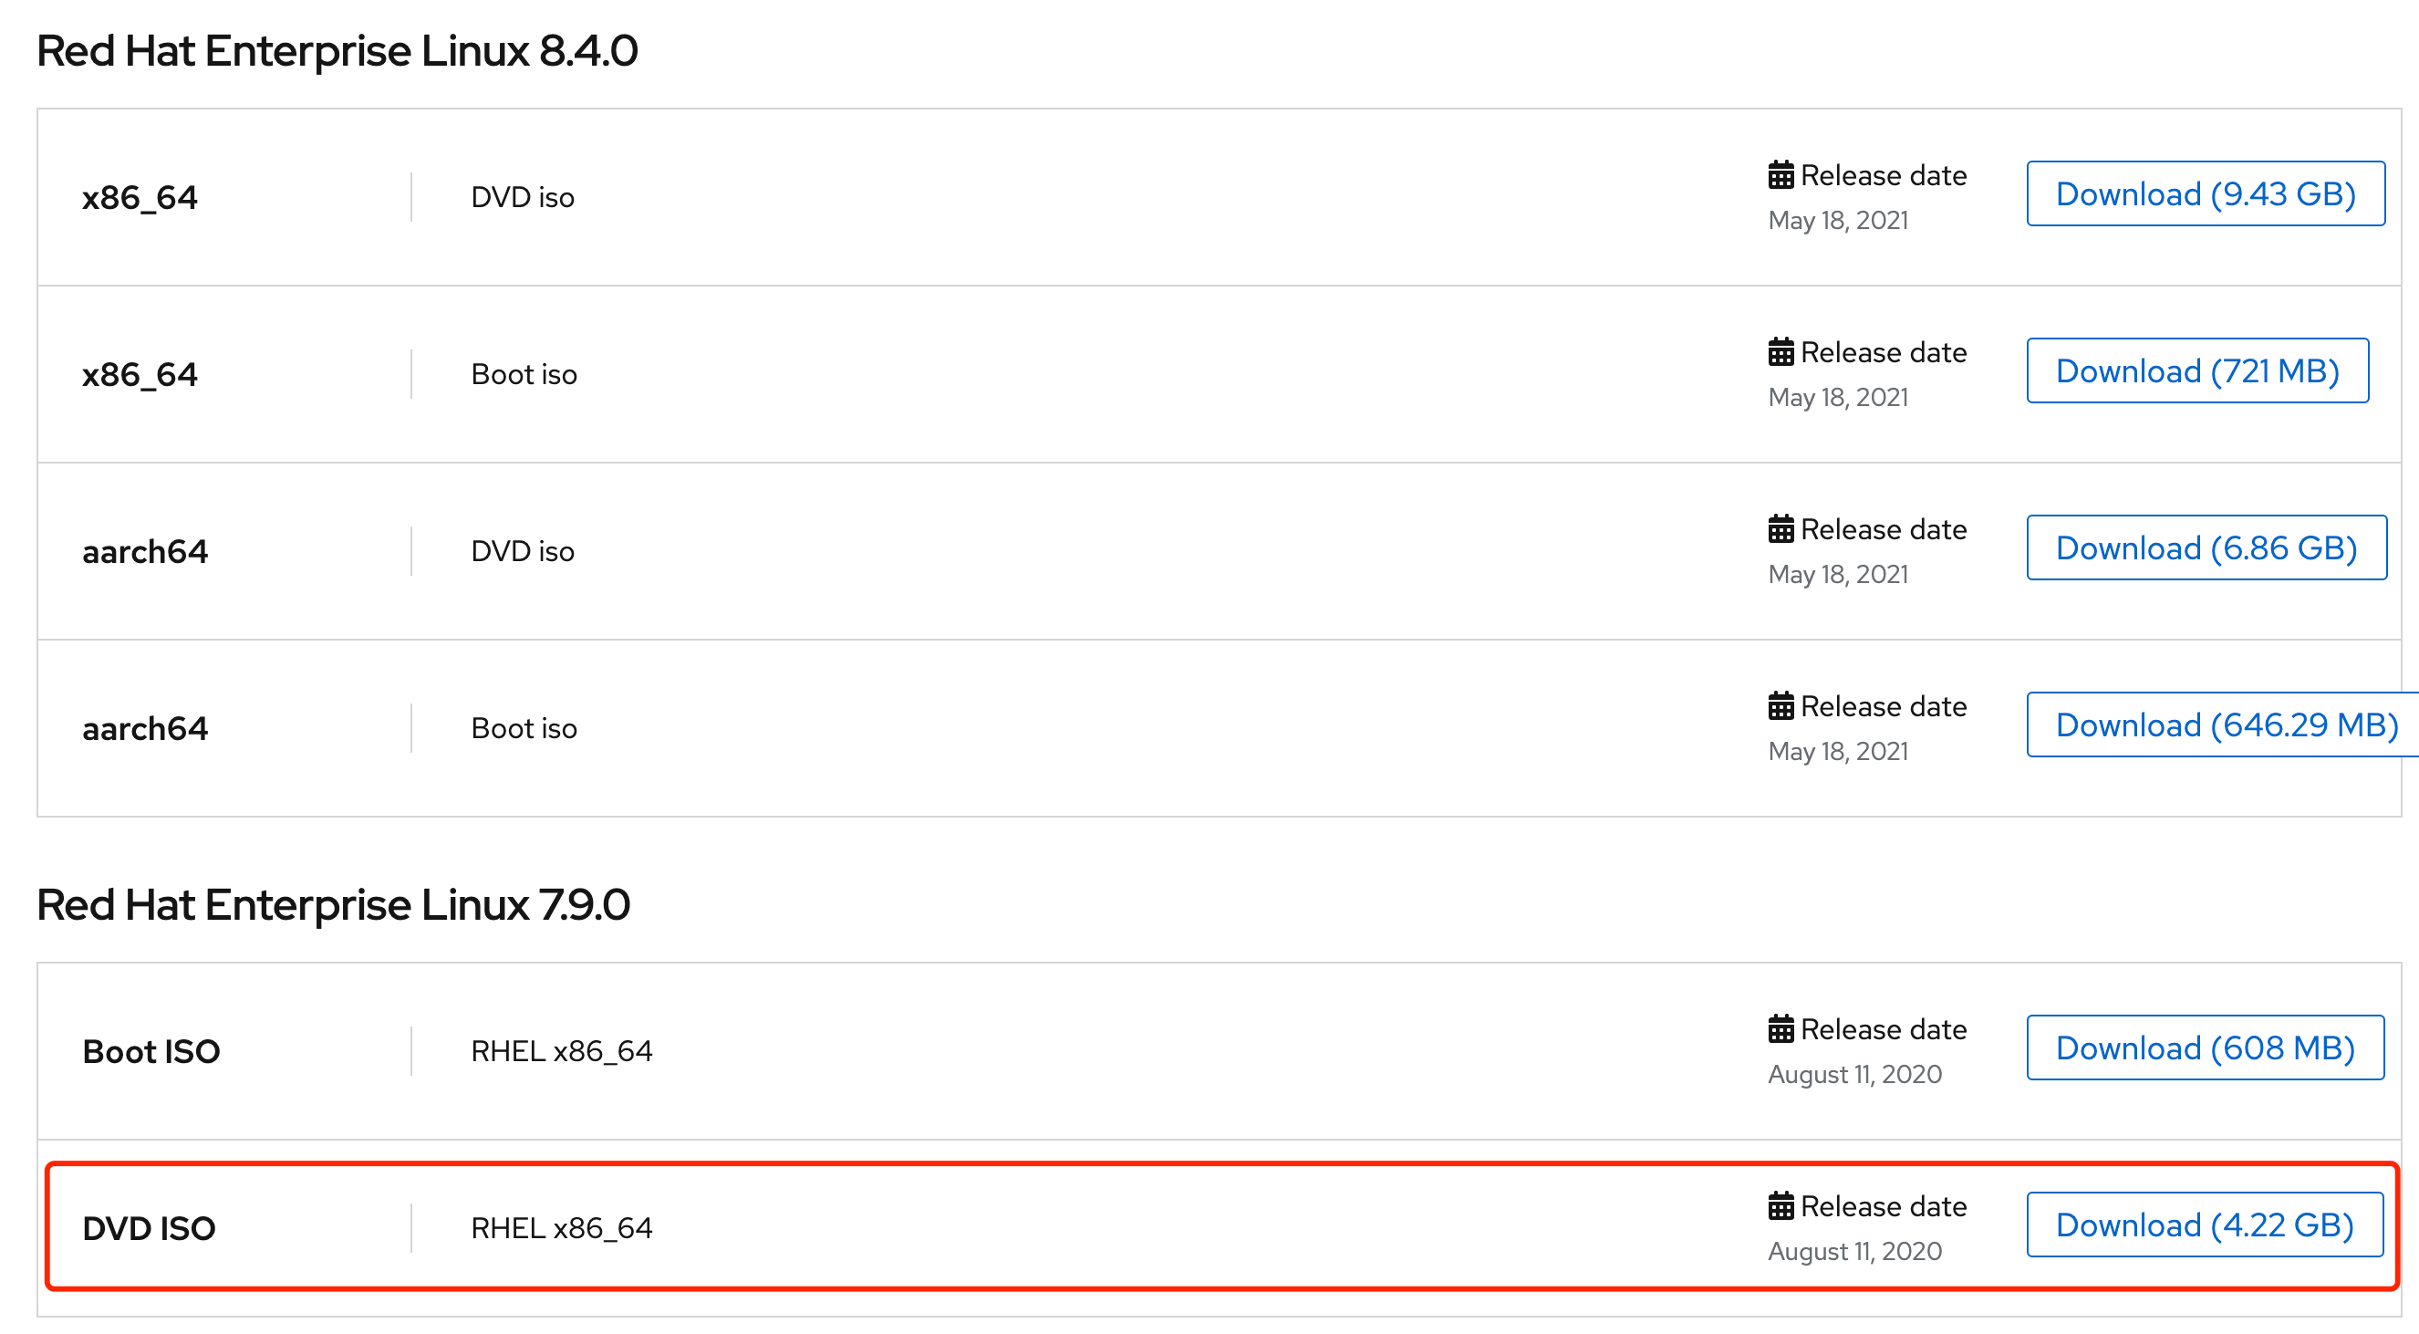2419x1334 pixels.
Task: Select the Red Hat Enterprise Linux 8.4.0 heading
Action: click(337, 51)
